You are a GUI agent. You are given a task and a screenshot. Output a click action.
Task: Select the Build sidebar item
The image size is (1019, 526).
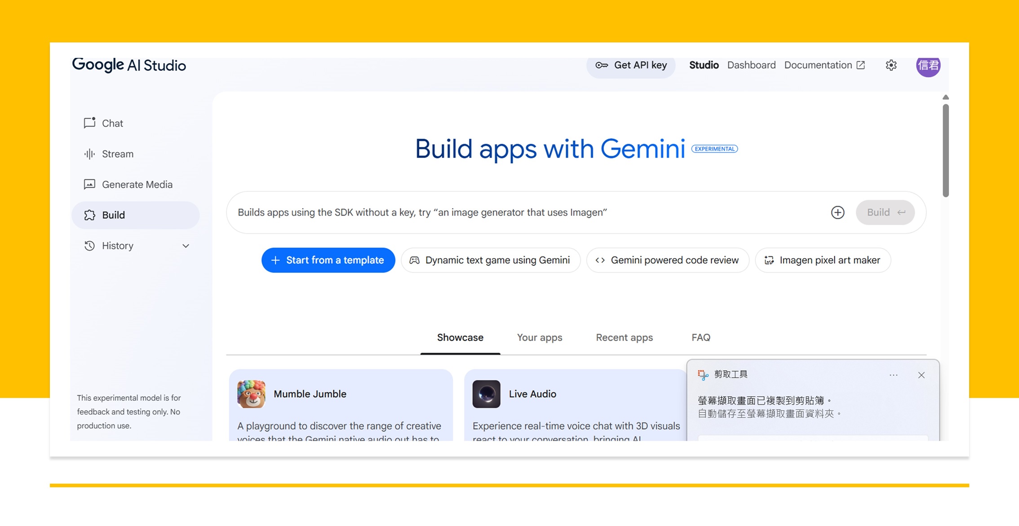[135, 215]
